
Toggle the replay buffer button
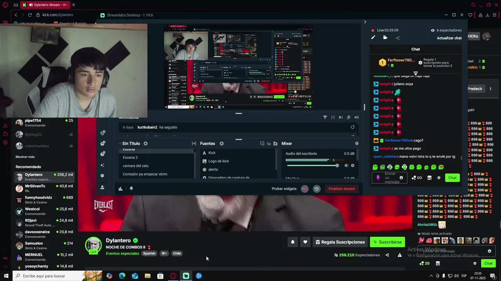317,189
